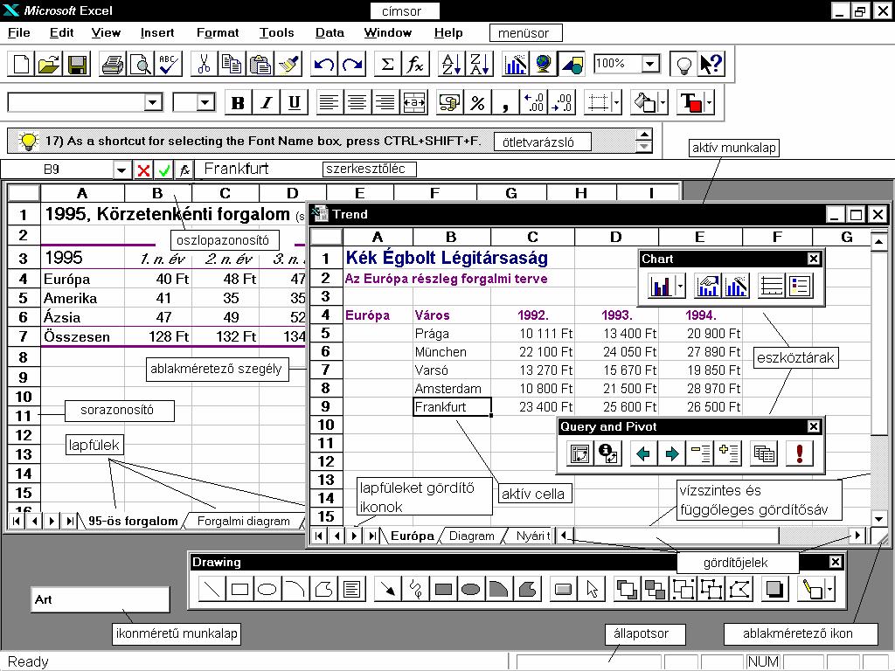Click the Text Box tool in Drawing

[x=351, y=588]
